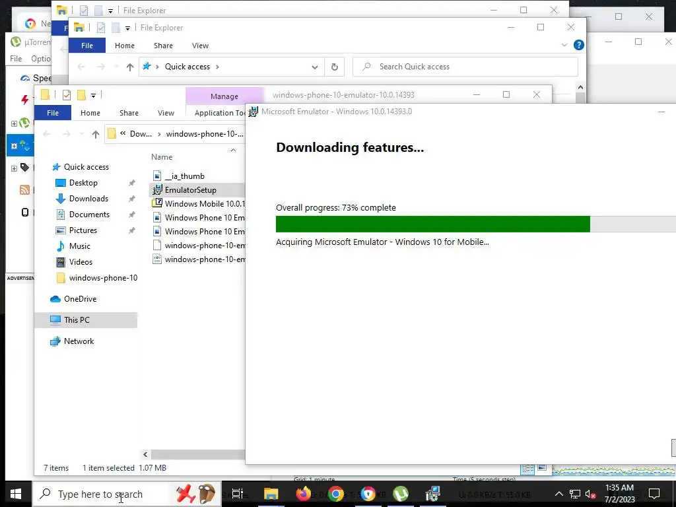Open the uTorrent File menu
This screenshot has height=507, width=676.
click(x=16, y=59)
